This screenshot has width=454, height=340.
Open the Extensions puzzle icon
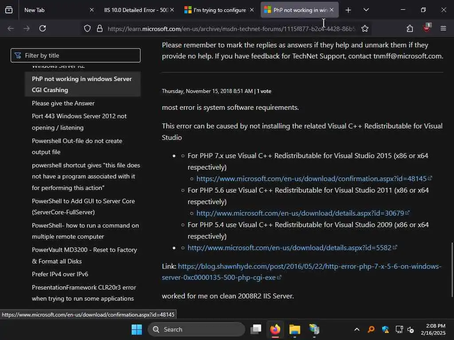tap(410, 28)
